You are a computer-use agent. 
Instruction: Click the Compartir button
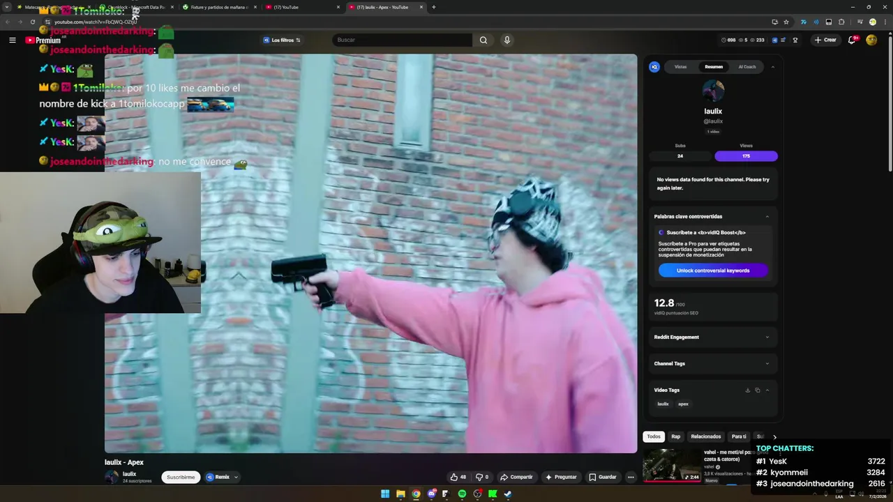pyautogui.click(x=516, y=477)
